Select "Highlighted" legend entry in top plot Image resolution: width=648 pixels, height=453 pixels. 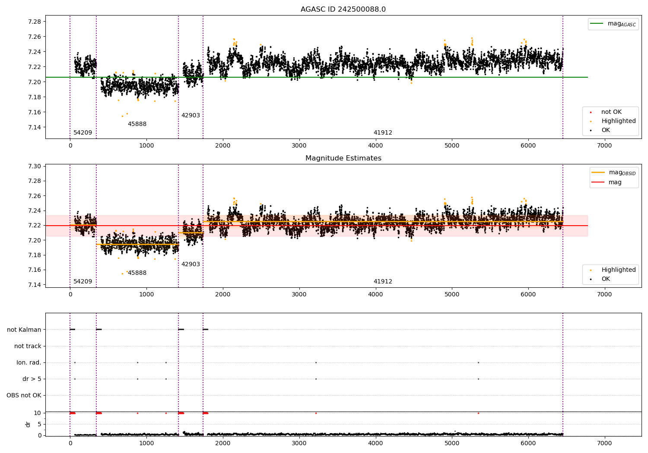point(618,121)
